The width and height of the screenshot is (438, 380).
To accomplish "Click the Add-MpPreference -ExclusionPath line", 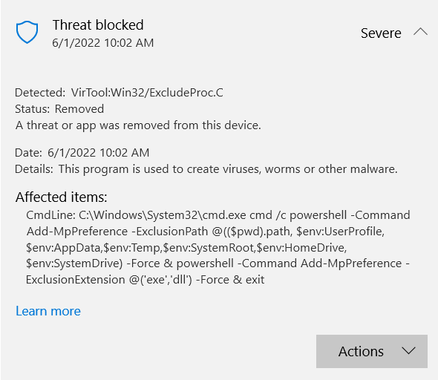I will (206, 232).
